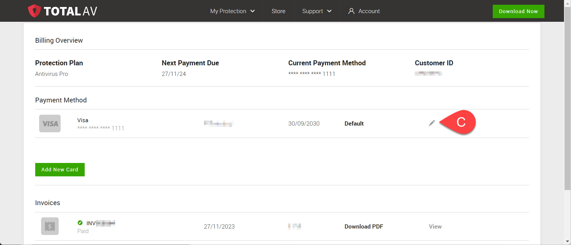Click the Payment Method heading
The image size is (571, 245).
click(x=61, y=100)
